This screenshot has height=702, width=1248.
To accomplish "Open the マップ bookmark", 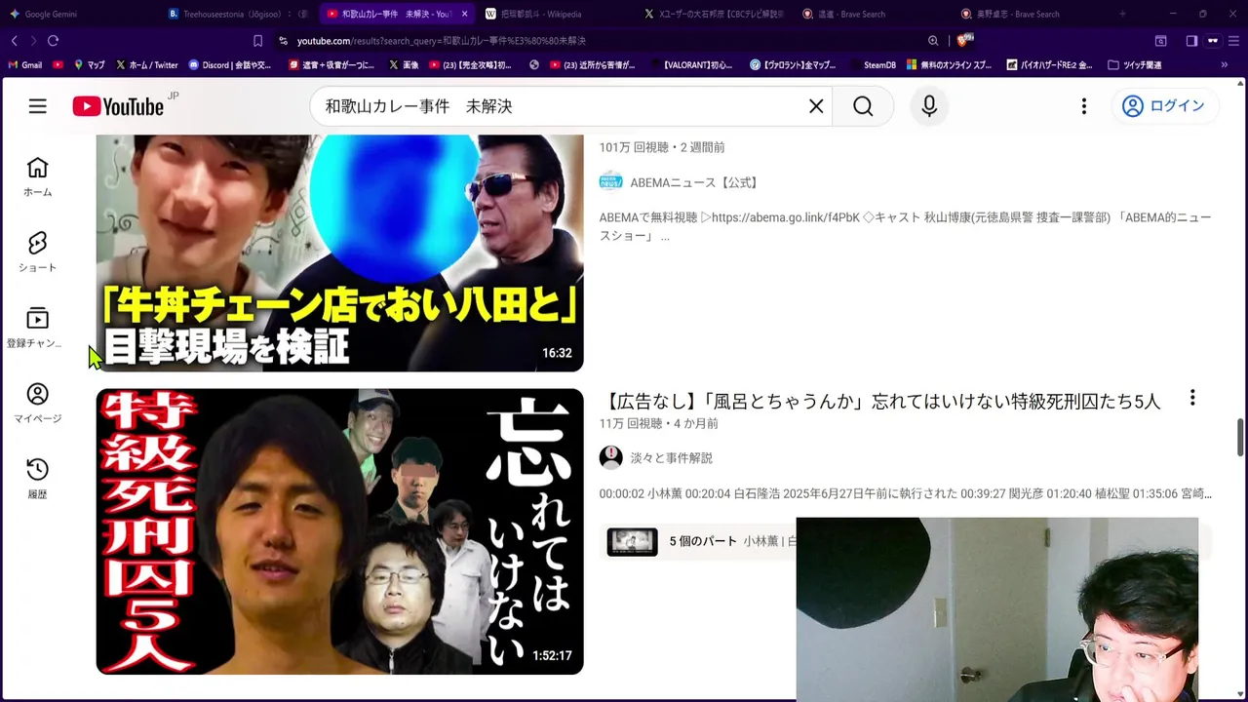I will click(x=89, y=65).
